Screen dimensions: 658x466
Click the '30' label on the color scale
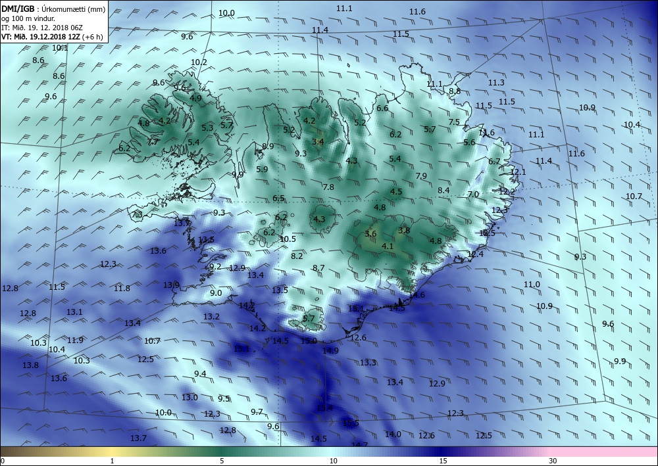[x=553, y=461]
